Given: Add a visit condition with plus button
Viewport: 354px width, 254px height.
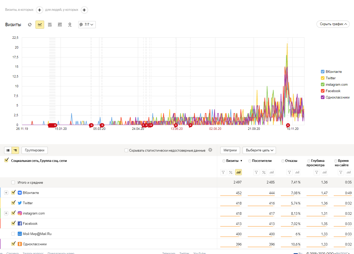Looking at the screenshot, I should click(x=39, y=10).
